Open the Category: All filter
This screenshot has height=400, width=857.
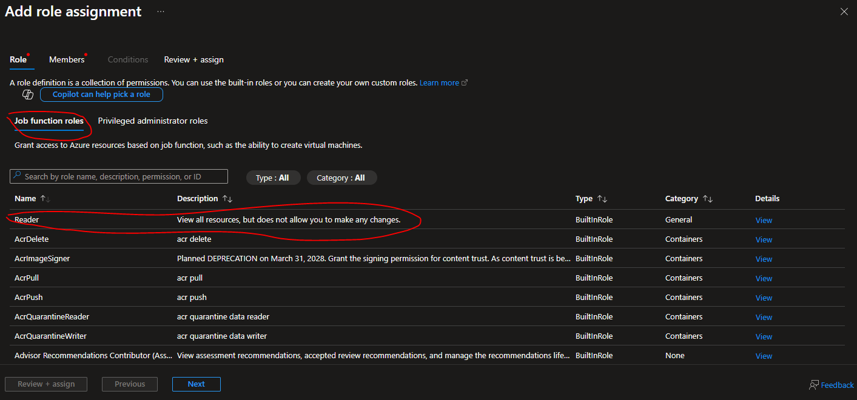point(342,178)
